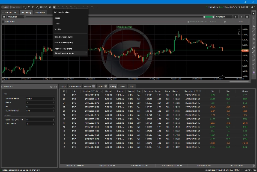
Task: Open the Orders tab
Action: (102, 86)
